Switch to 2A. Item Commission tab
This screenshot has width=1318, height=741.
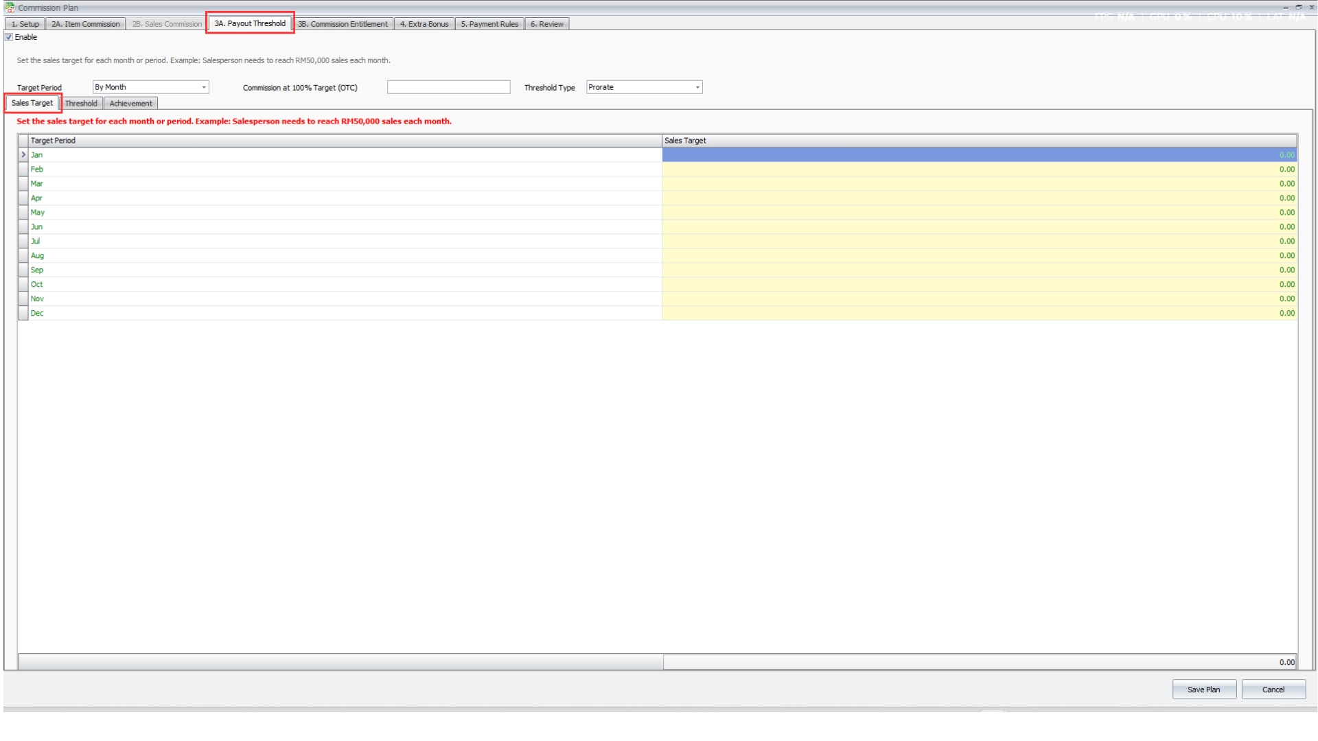[86, 24]
